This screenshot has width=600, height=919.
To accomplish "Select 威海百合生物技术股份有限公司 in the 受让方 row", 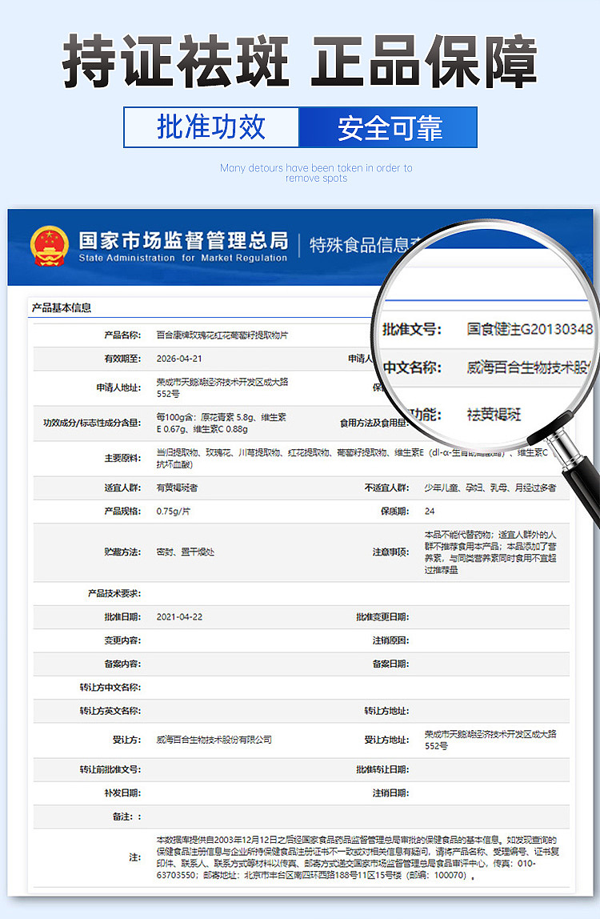I will tap(214, 740).
